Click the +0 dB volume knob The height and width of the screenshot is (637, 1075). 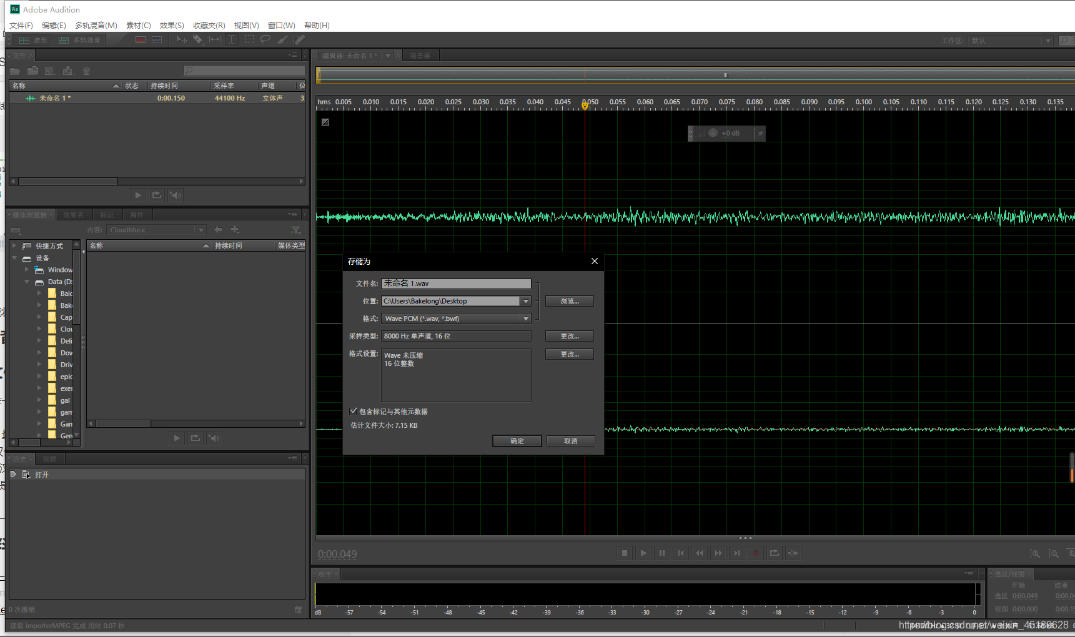pos(713,133)
